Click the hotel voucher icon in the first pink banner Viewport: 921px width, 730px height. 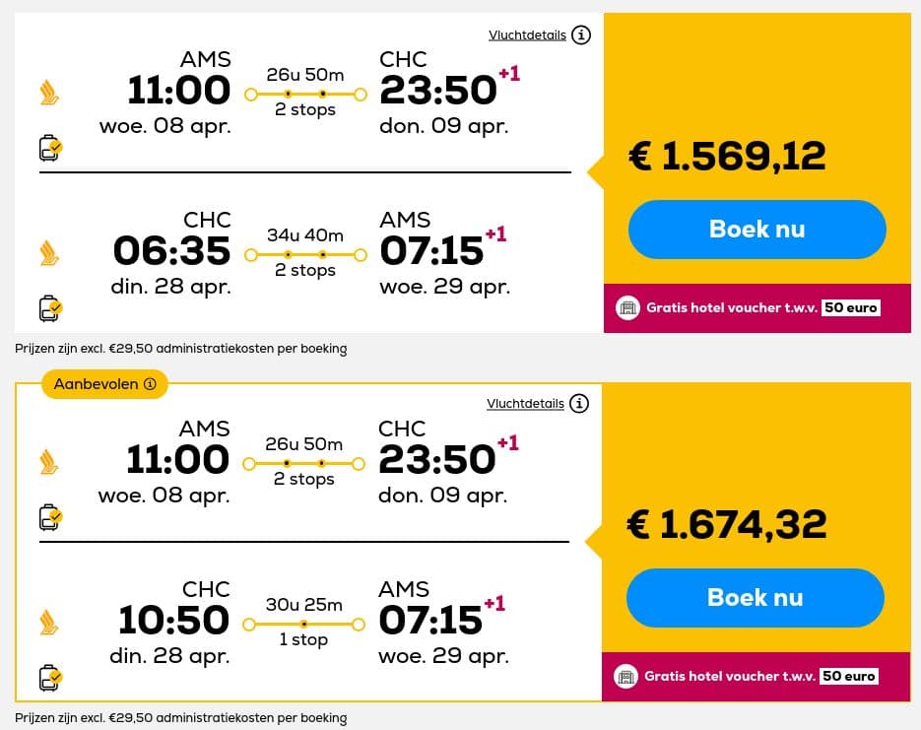[627, 307]
